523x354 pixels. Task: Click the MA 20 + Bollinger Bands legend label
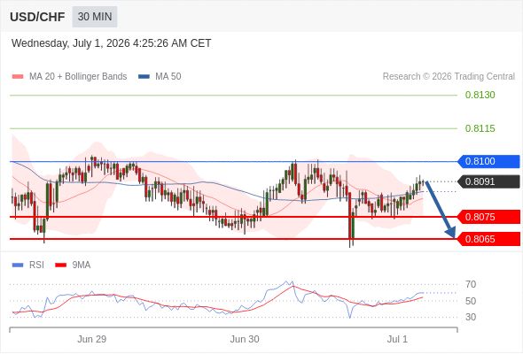coord(78,77)
